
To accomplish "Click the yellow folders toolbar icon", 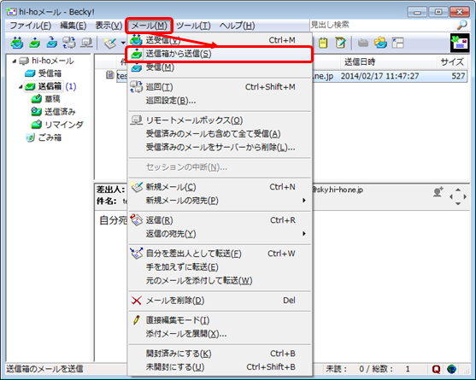I will click(x=380, y=43).
